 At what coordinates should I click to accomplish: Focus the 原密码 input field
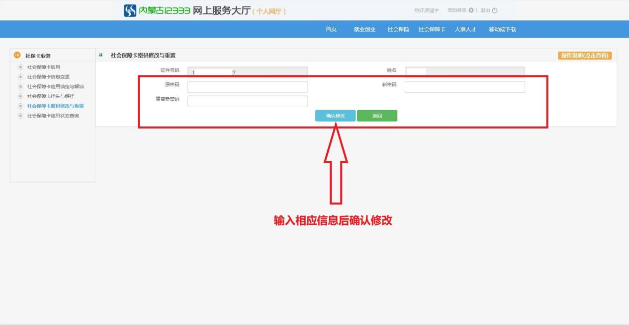tap(248, 87)
